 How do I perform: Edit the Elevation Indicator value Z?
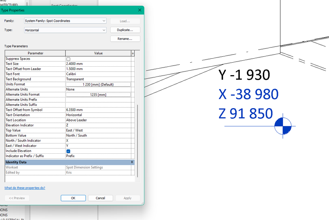point(98,125)
